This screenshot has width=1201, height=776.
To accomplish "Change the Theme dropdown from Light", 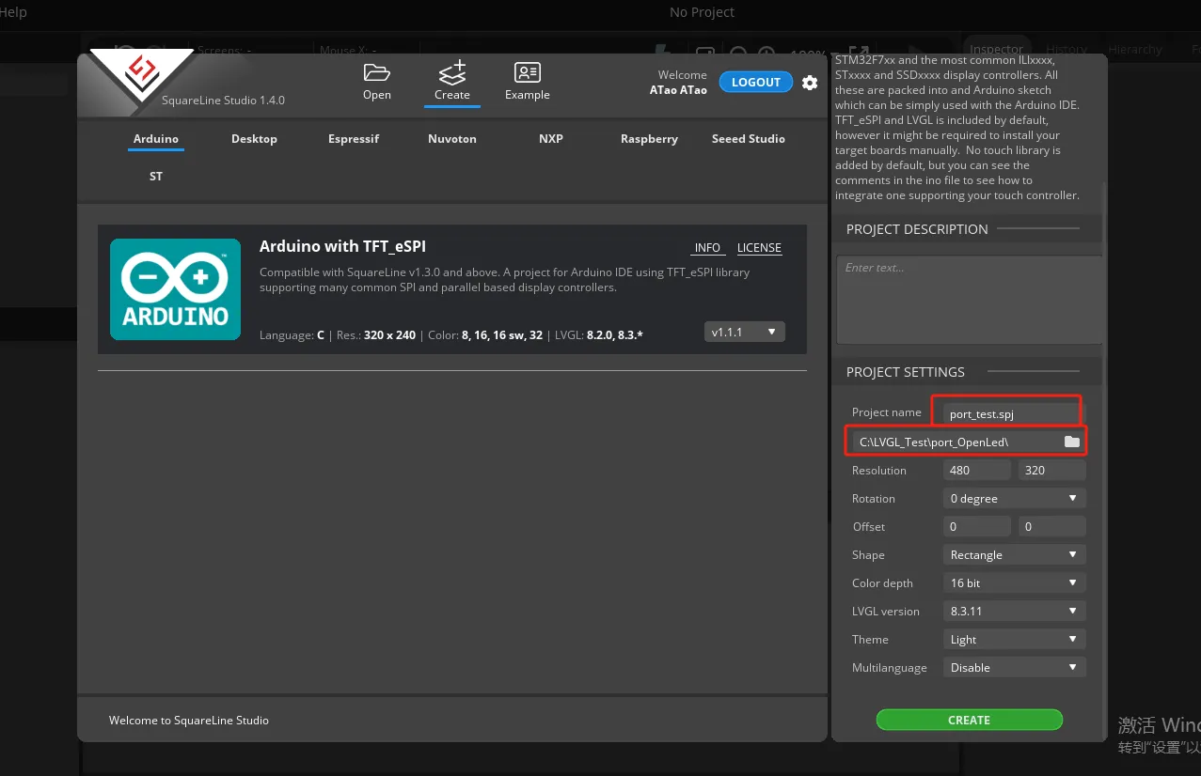I will point(1014,640).
